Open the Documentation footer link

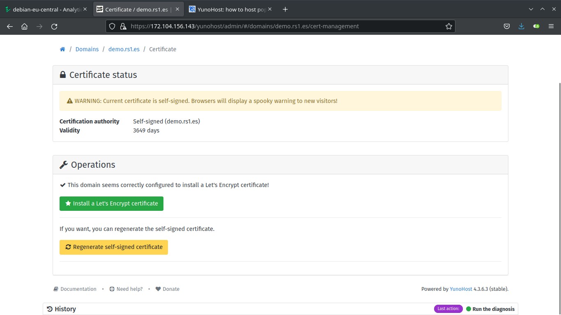point(78,289)
